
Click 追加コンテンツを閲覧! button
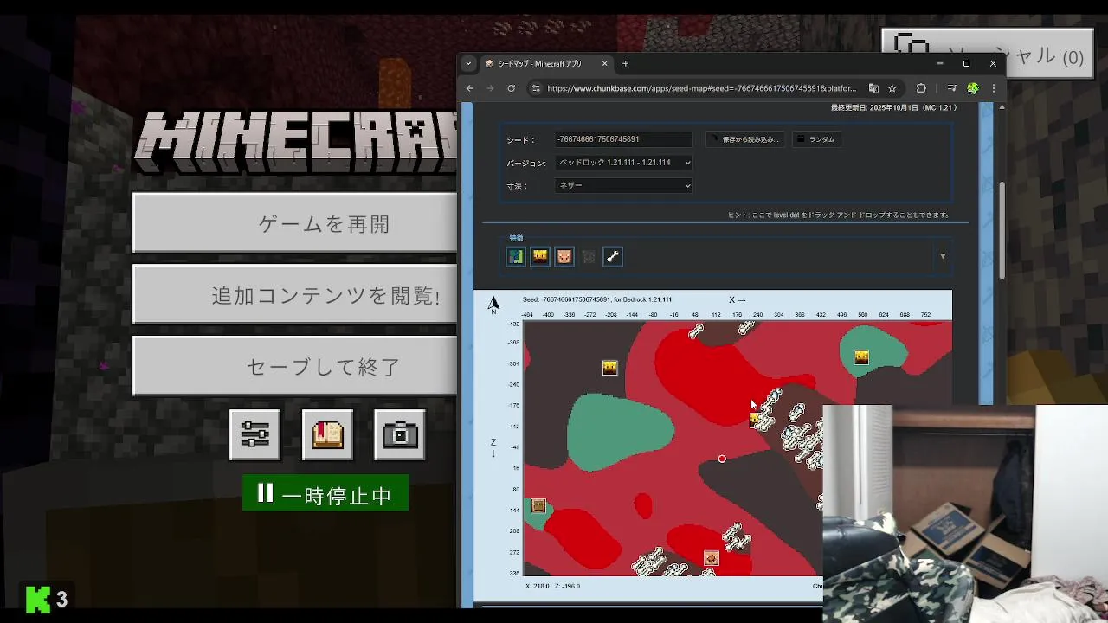(295, 295)
